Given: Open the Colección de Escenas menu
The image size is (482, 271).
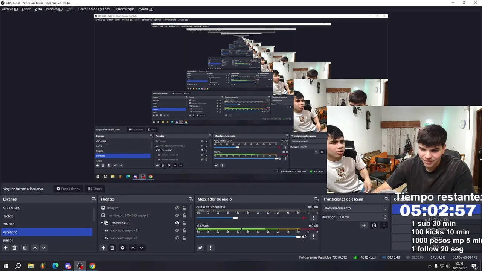Looking at the screenshot, I should click(94, 9).
